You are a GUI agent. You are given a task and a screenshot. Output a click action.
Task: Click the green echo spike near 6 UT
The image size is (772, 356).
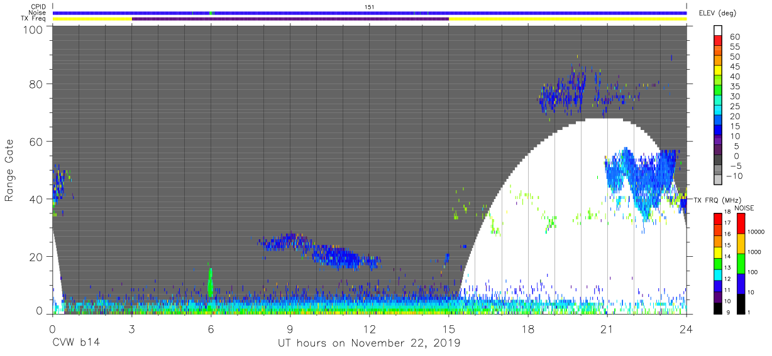[211, 282]
